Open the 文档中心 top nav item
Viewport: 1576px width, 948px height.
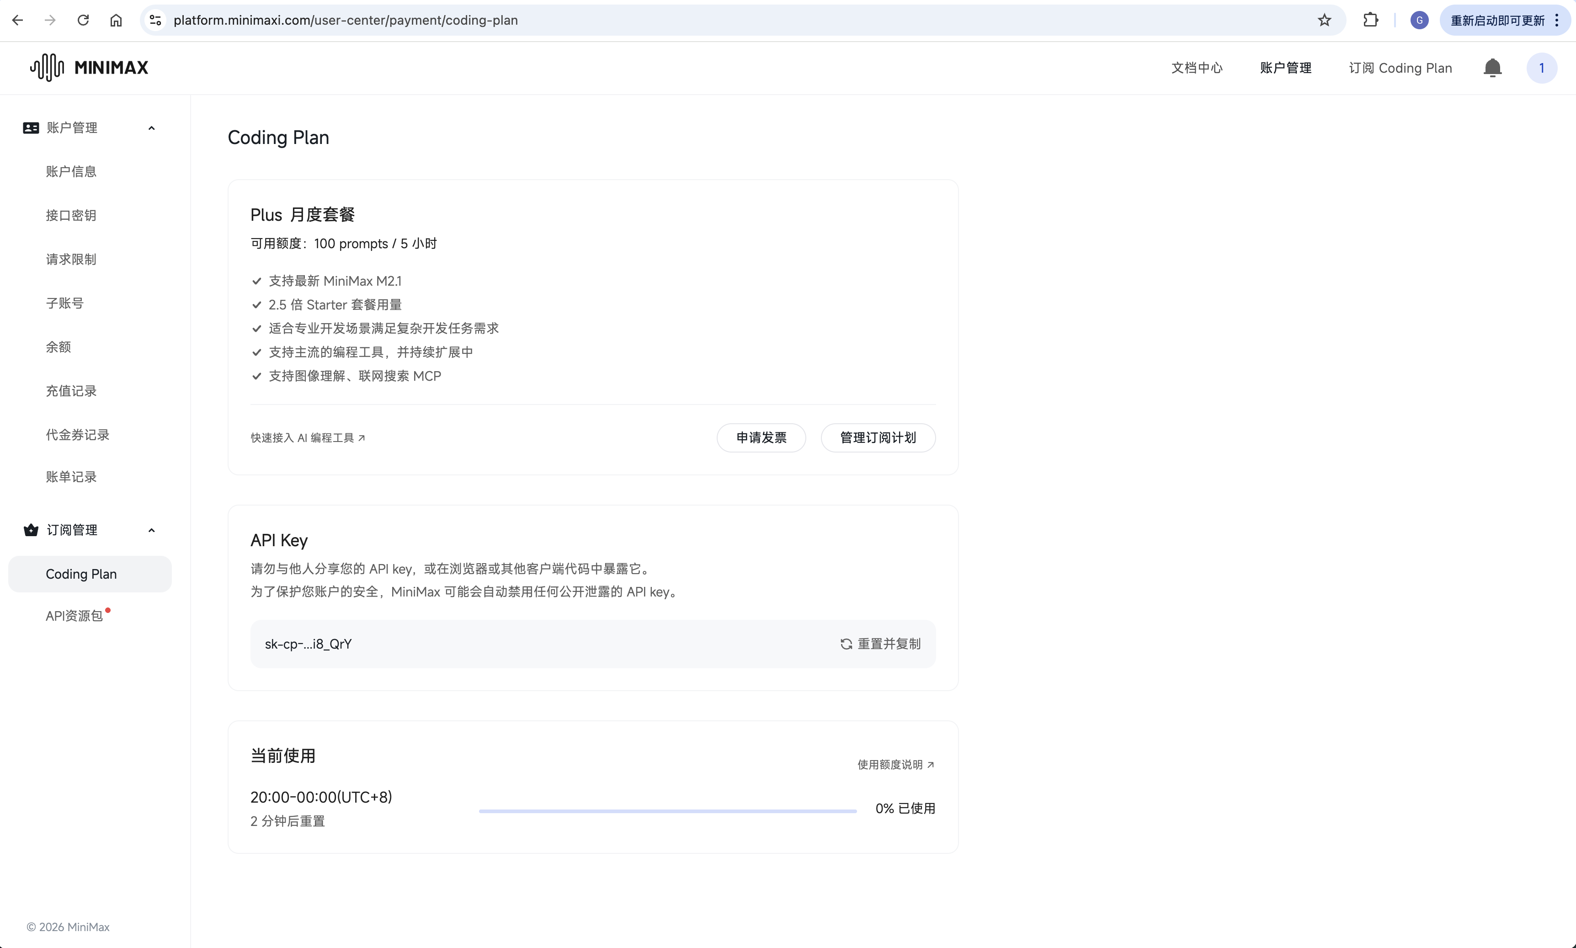tap(1197, 68)
